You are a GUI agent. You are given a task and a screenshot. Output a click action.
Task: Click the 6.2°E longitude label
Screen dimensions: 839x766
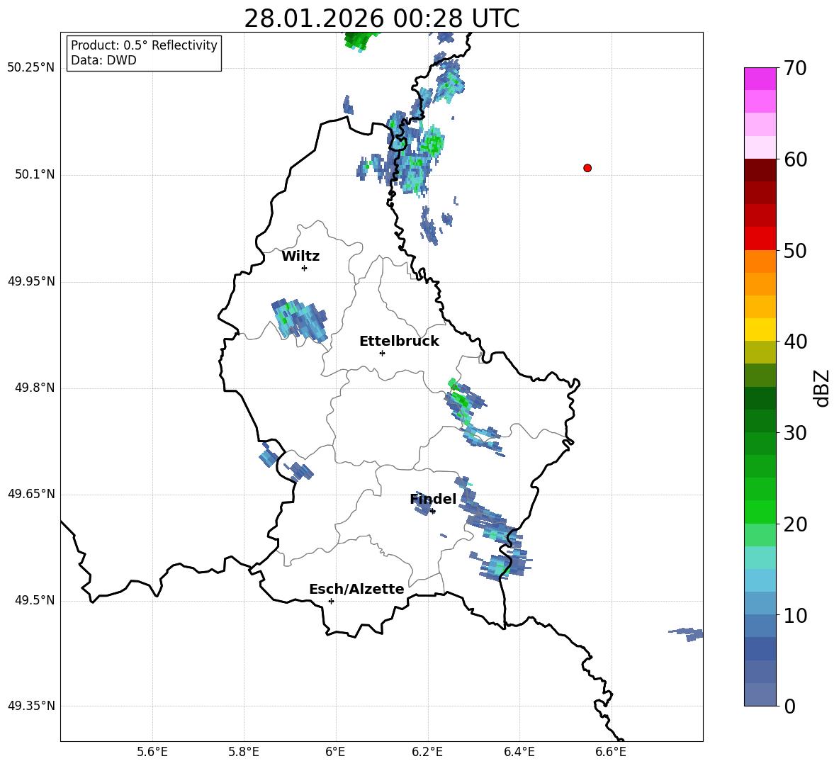point(427,752)
